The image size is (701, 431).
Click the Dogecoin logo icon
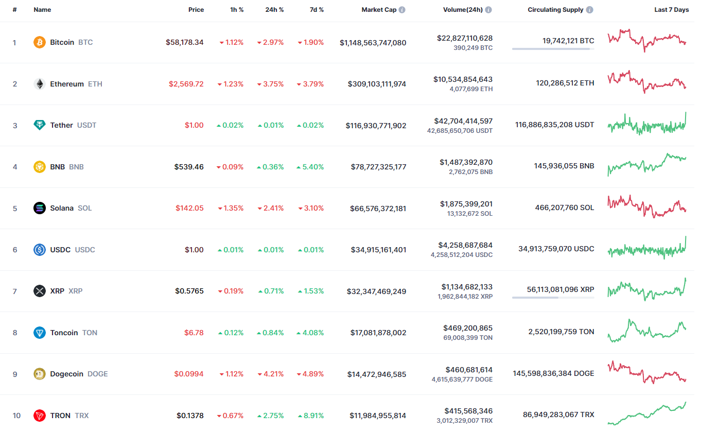coord(40,374)
